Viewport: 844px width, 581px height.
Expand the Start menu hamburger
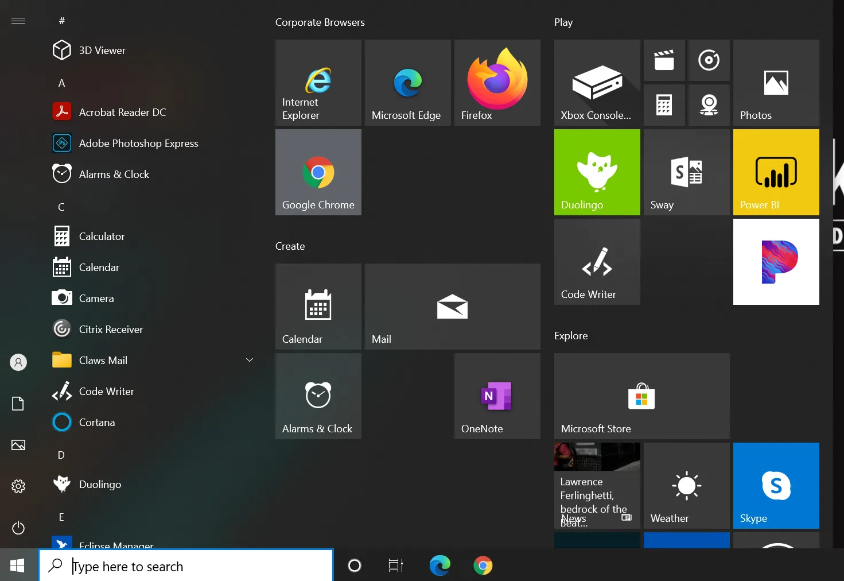(18, 21)
